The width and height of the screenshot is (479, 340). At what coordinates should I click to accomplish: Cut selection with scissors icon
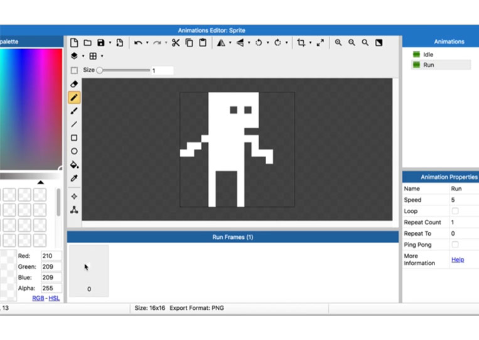point(176,43)
